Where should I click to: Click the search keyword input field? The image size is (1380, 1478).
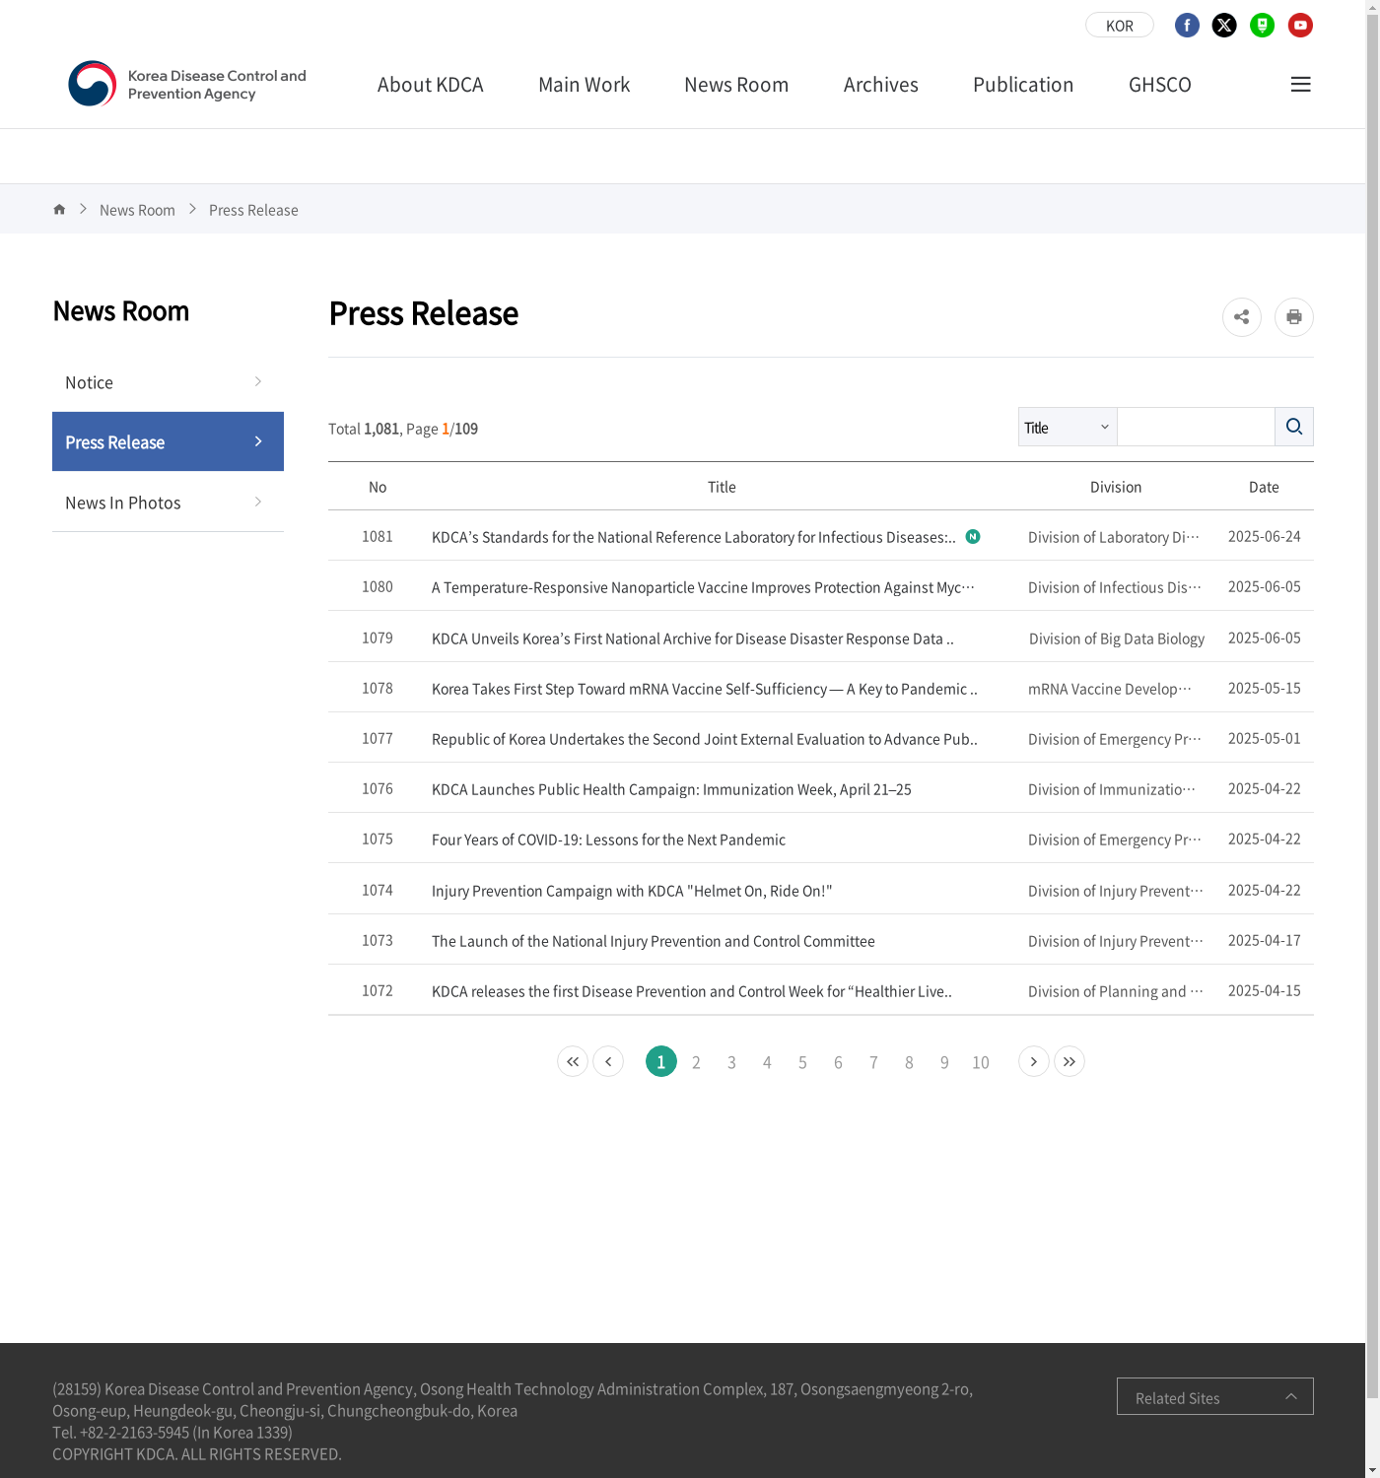coord(1195,427)
